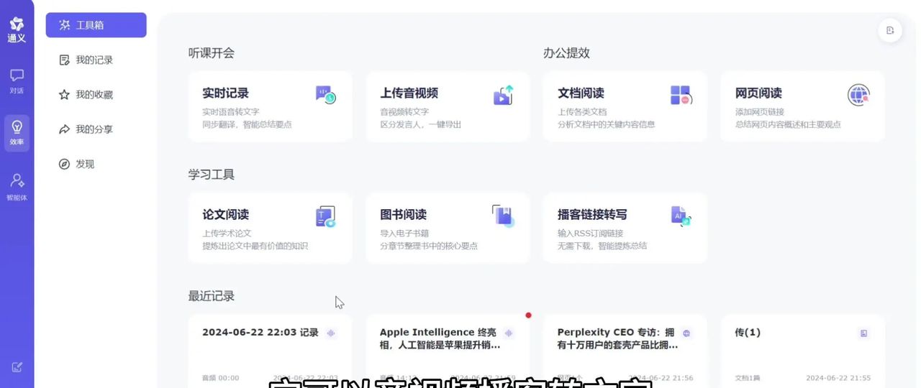Image resolution: width=921 pixels, height=388 pixels.
Task: Click the document icon button at top right
Action: tap(890, 30)
